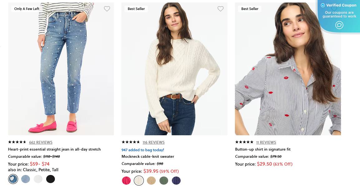Click star rating of button-up shirt
Screen dimensions: 360x194
pyautogui.click(x=244, y=142)
